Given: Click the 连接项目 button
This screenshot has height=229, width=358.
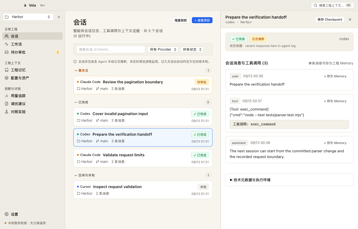Looking at the screenshot, I should click(x=202, y=20).
